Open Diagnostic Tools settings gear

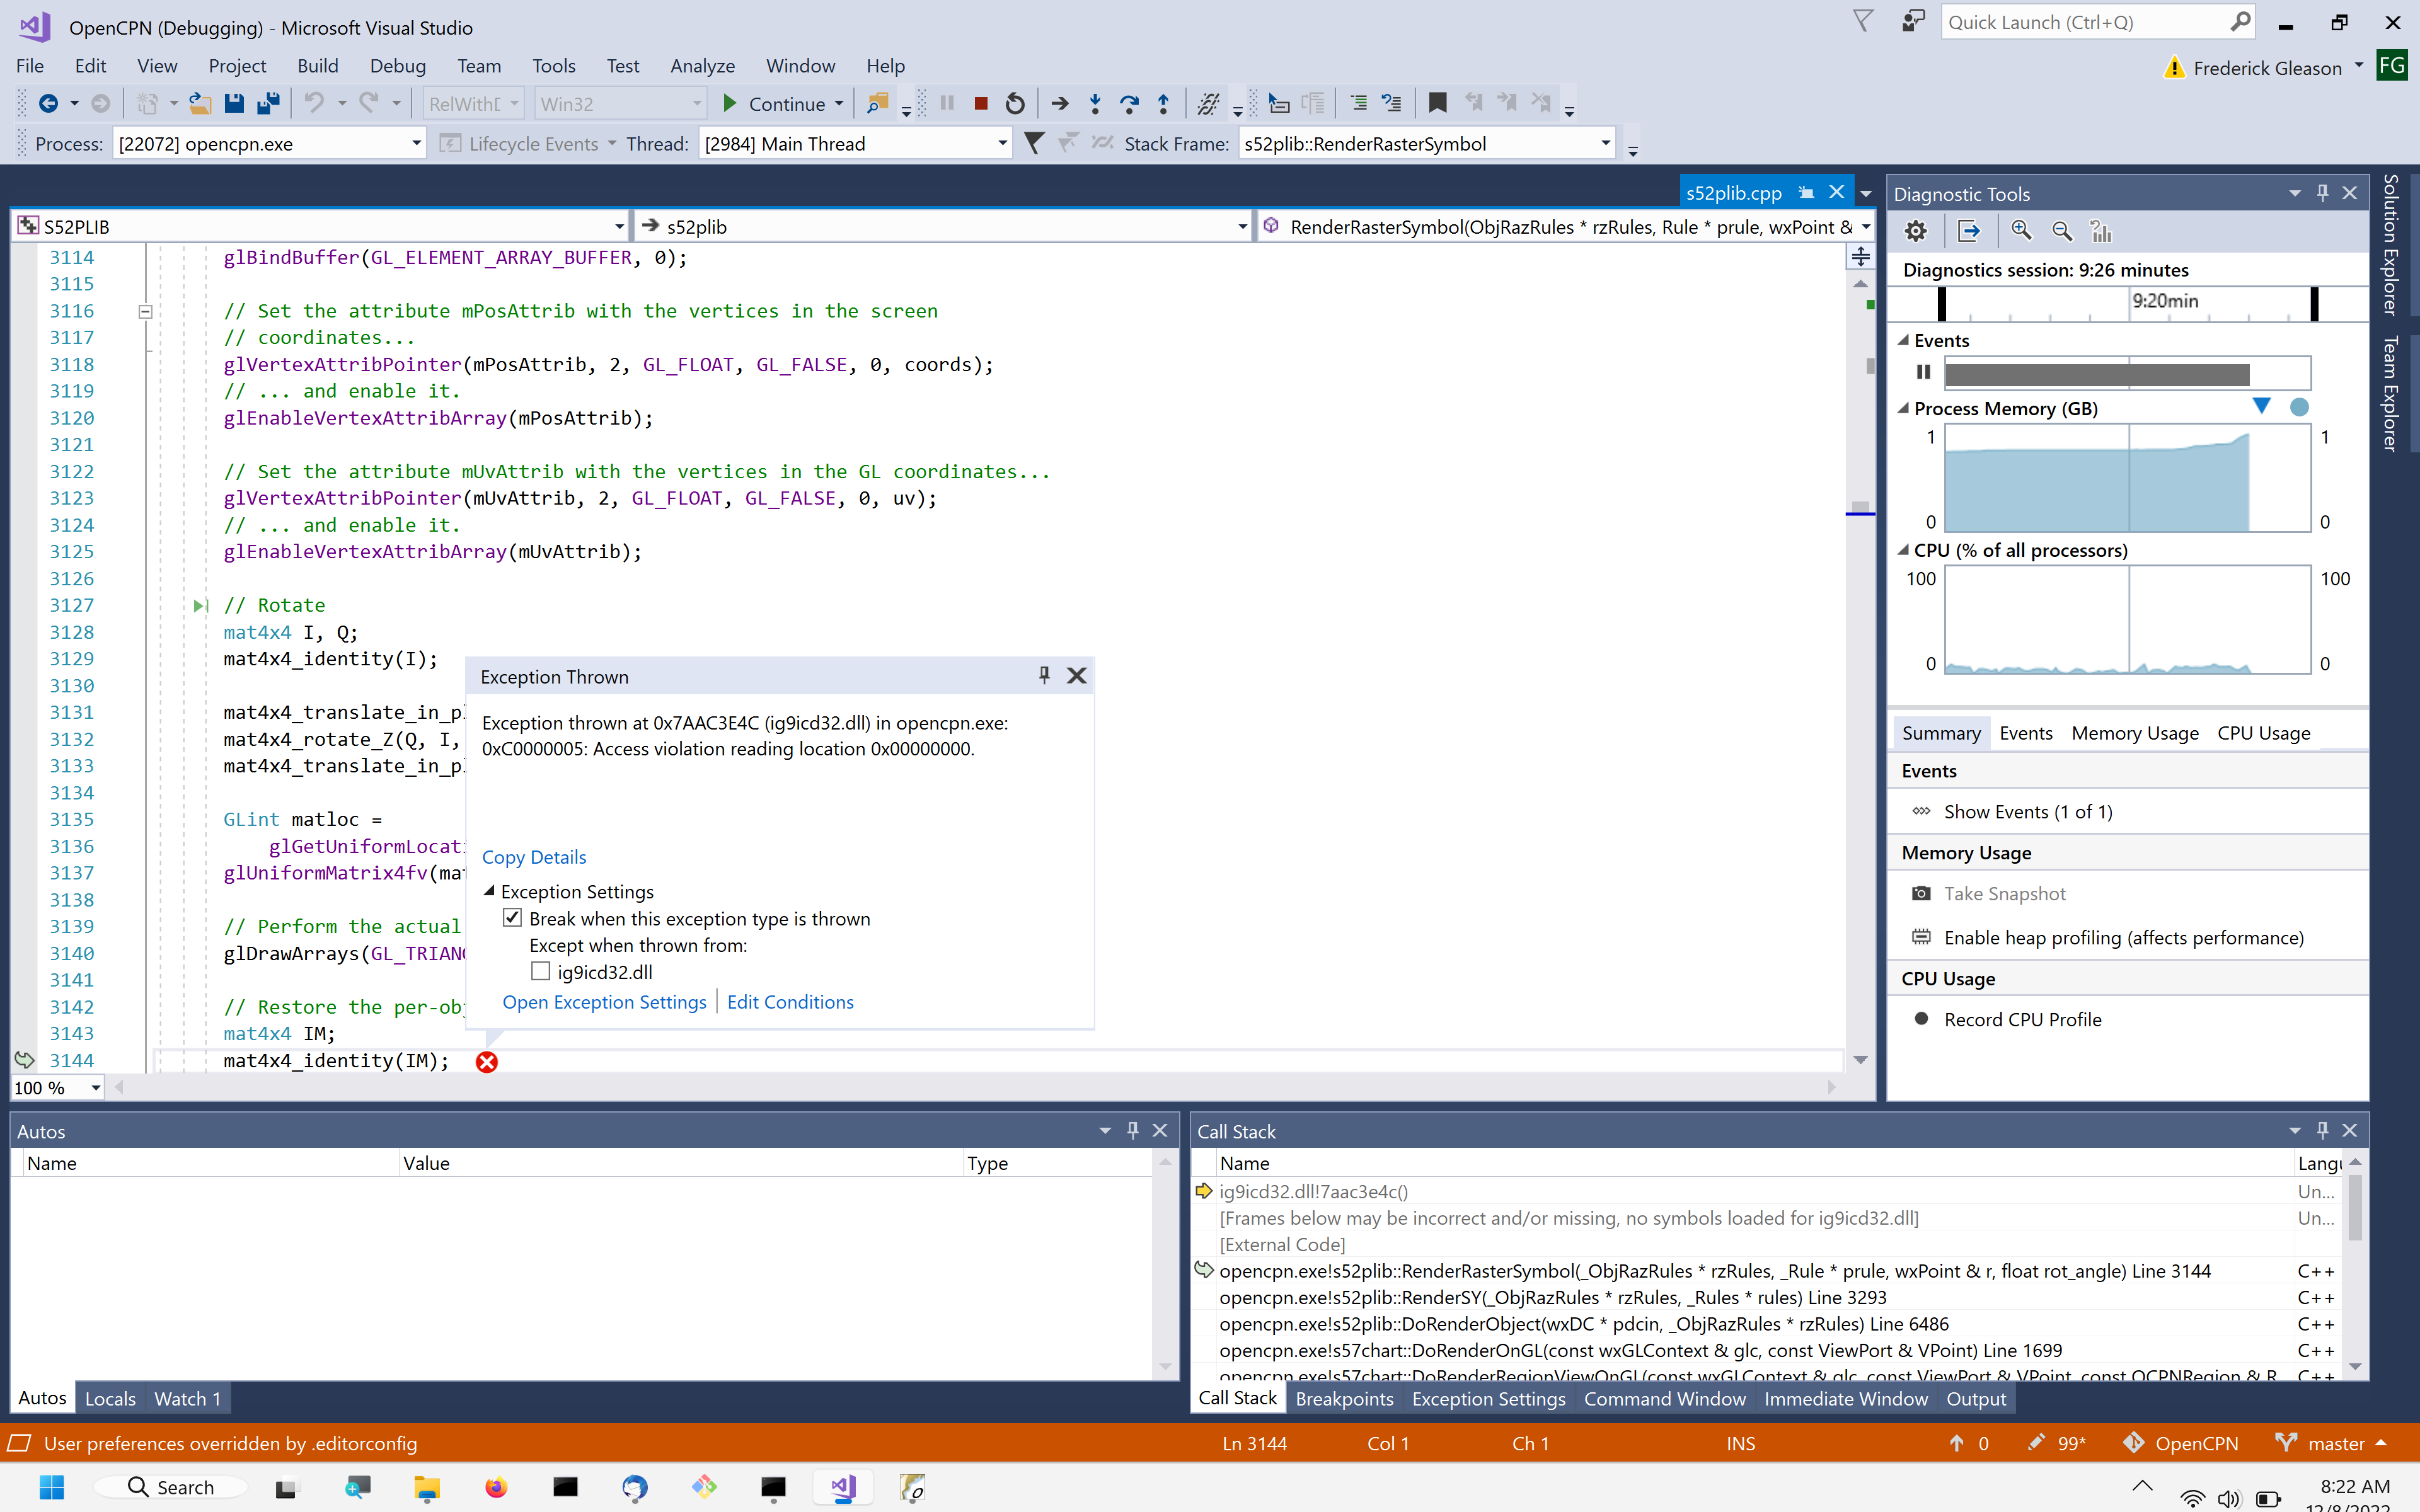click(1915, 231)
